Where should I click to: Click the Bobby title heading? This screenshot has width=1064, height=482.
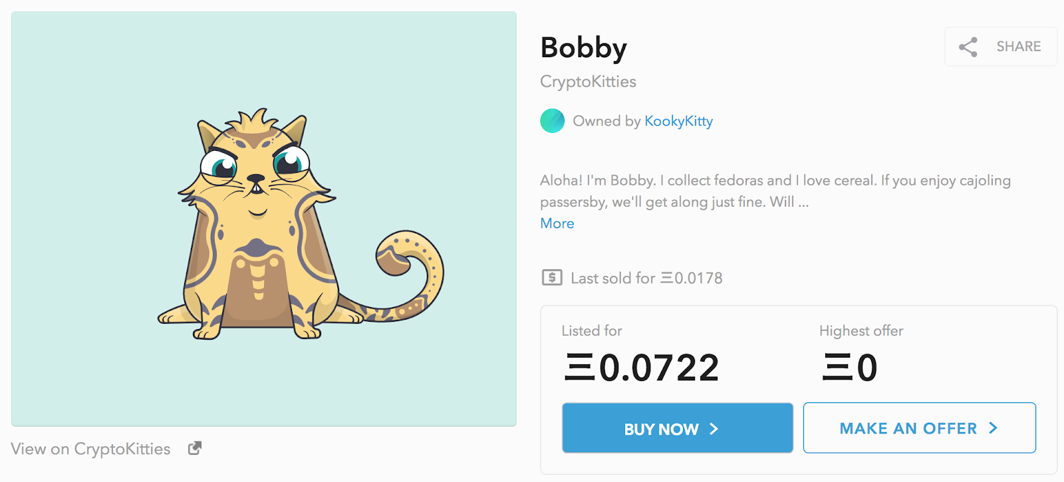coord(583,47)
